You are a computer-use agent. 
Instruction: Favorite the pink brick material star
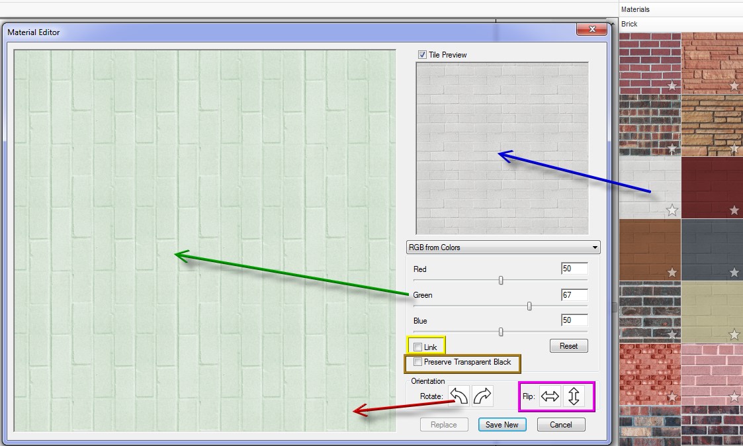tap(734, 397)
